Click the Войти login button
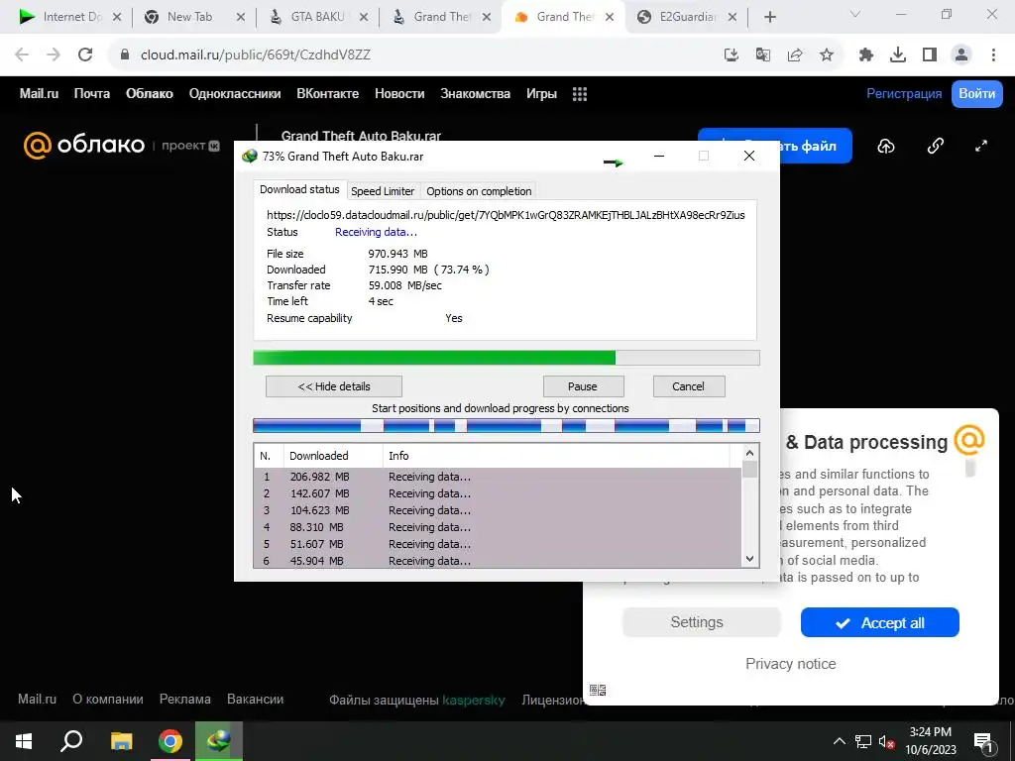 [976, 94]
